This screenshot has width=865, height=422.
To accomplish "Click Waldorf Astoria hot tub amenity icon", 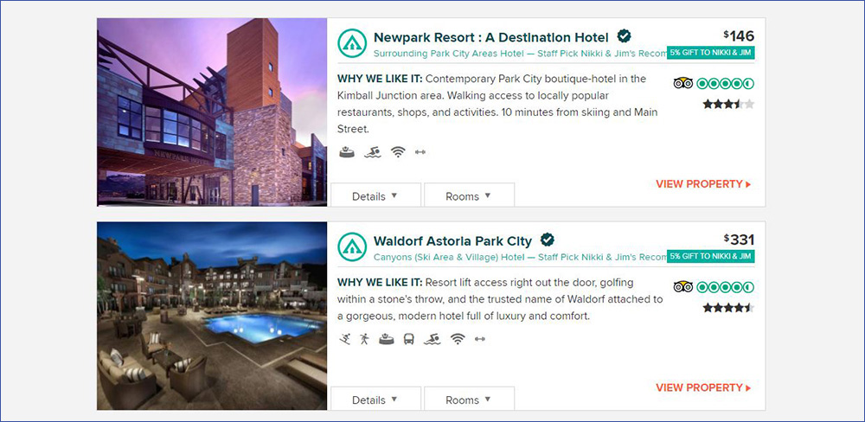I will click(387, 339).
